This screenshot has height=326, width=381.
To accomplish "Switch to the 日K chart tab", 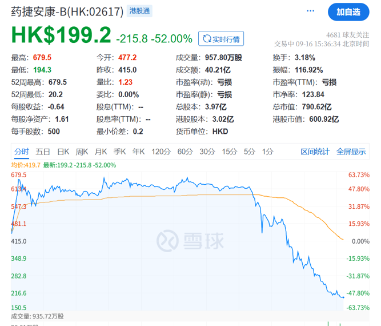I will (x=63, y=152).
